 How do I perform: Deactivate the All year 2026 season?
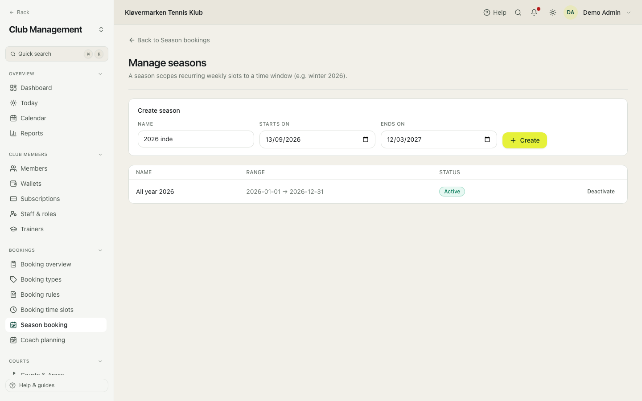601,192
